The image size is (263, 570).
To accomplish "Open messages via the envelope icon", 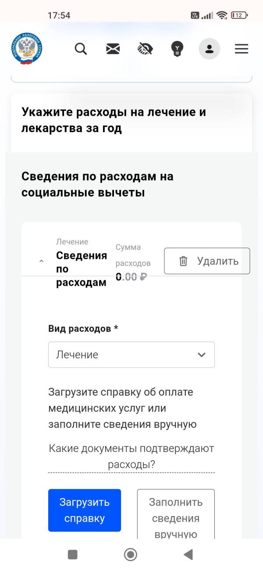I will point(112,49).
